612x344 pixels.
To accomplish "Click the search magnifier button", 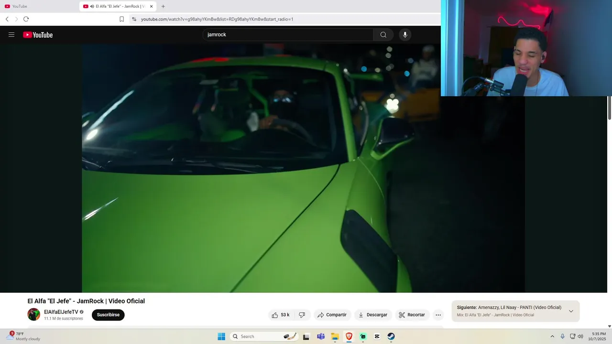I will 383,35.
